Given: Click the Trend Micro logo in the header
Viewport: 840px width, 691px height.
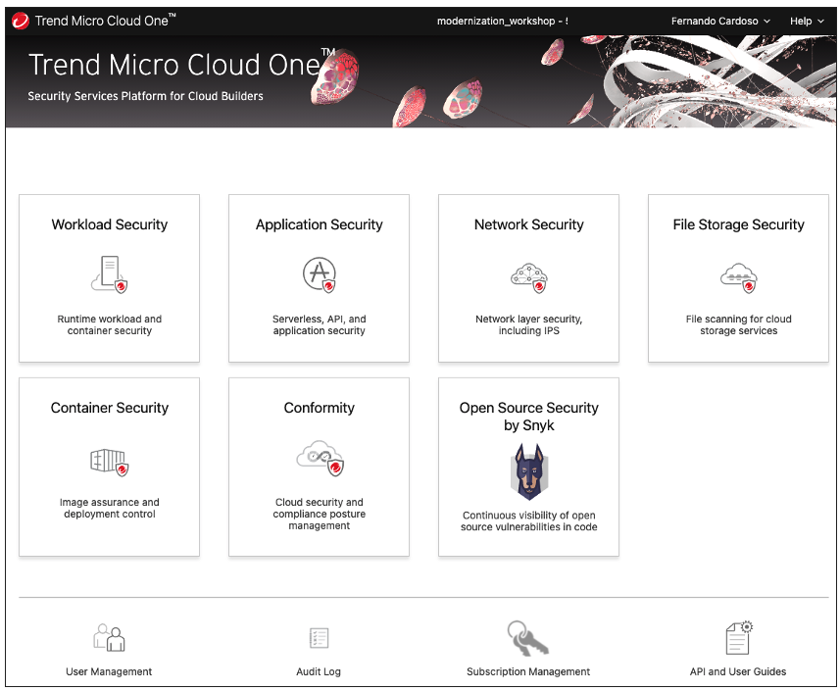Looking at the screenshot, I should point(21,21).
